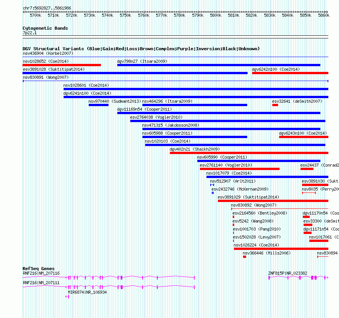Click the chr7:5692827..5861986 coordinate label
Viewport: 339px width, 318px height.
[47, 8]
